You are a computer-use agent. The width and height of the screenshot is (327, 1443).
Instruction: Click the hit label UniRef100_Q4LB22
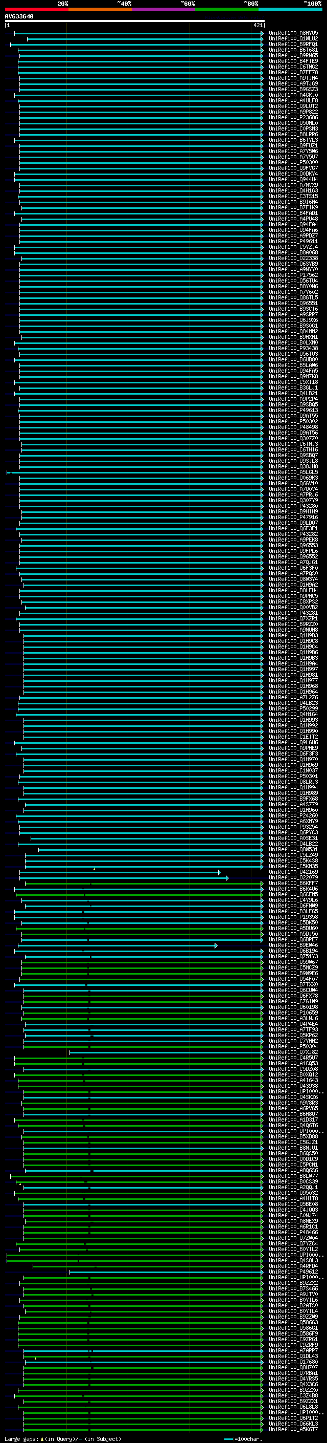293,844
